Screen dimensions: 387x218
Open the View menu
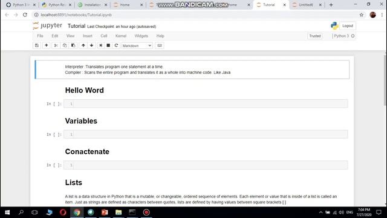point(70,36)
